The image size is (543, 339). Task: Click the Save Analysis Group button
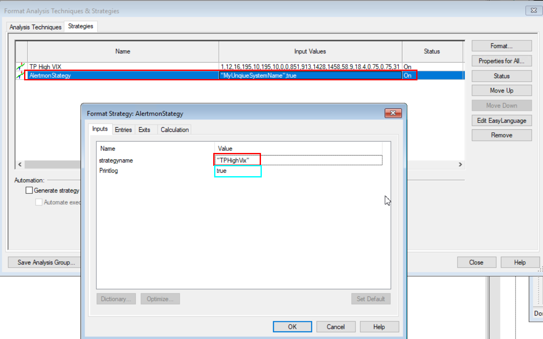pos(46,262)
